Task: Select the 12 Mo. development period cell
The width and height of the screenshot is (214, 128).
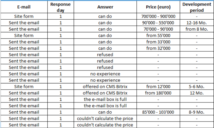Action: pyautogui.click(x=197, y=93)
